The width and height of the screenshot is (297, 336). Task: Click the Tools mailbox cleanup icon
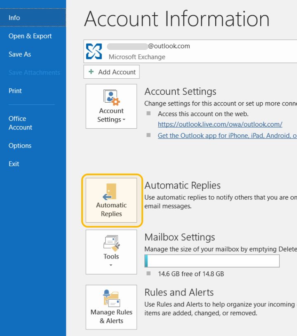click(112, 243)
